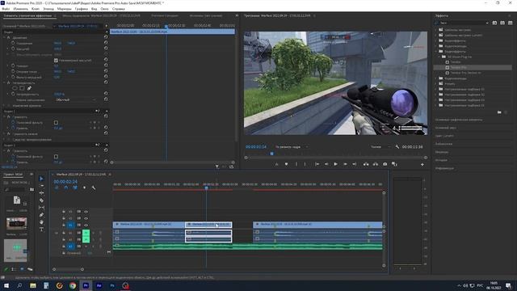This screenshot has height=291, width=517.
Task: Select the Hand tool
Action: coord(41,222)
